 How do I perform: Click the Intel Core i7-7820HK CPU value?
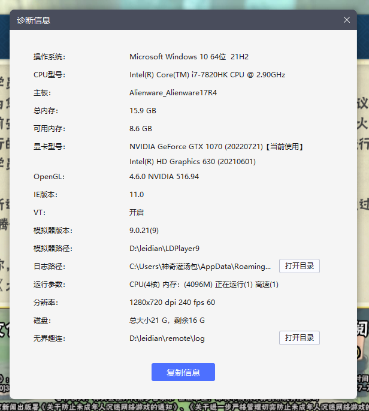pos(207,75)
